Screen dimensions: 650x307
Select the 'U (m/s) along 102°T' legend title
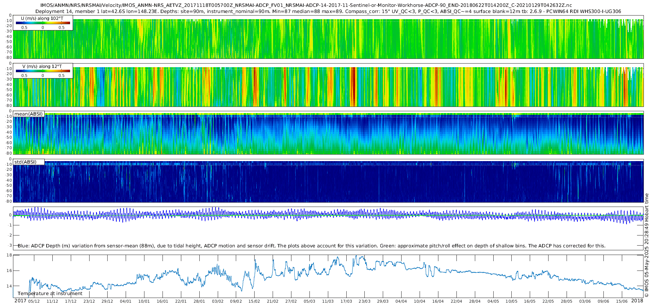(x=42, y=18)
